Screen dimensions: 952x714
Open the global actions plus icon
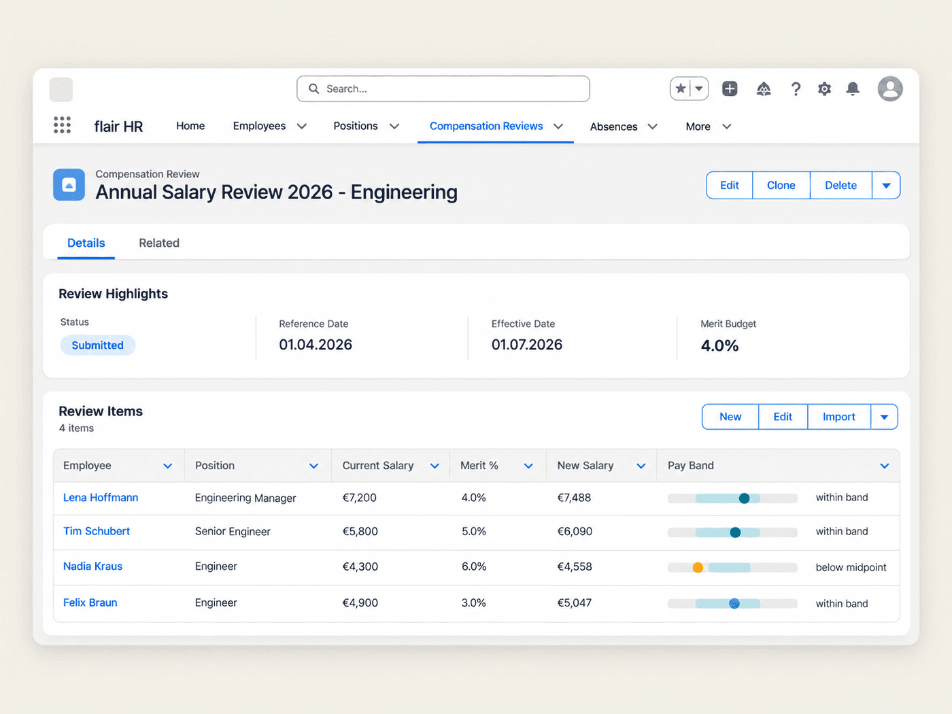pos(730,88)
